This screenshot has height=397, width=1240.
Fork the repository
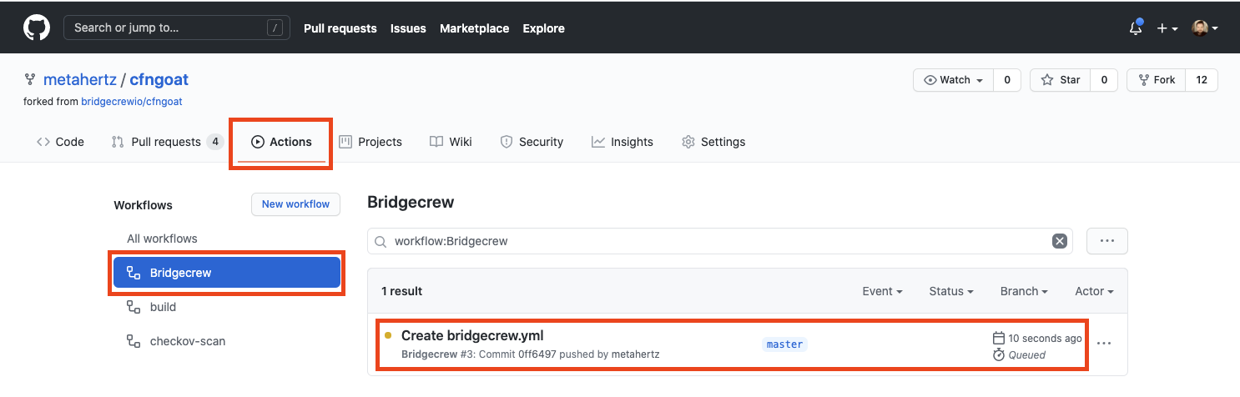[x=1156, y=80]
